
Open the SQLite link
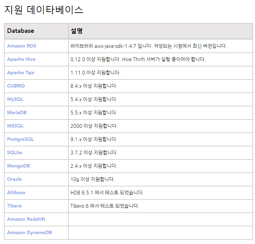(15, 152)
